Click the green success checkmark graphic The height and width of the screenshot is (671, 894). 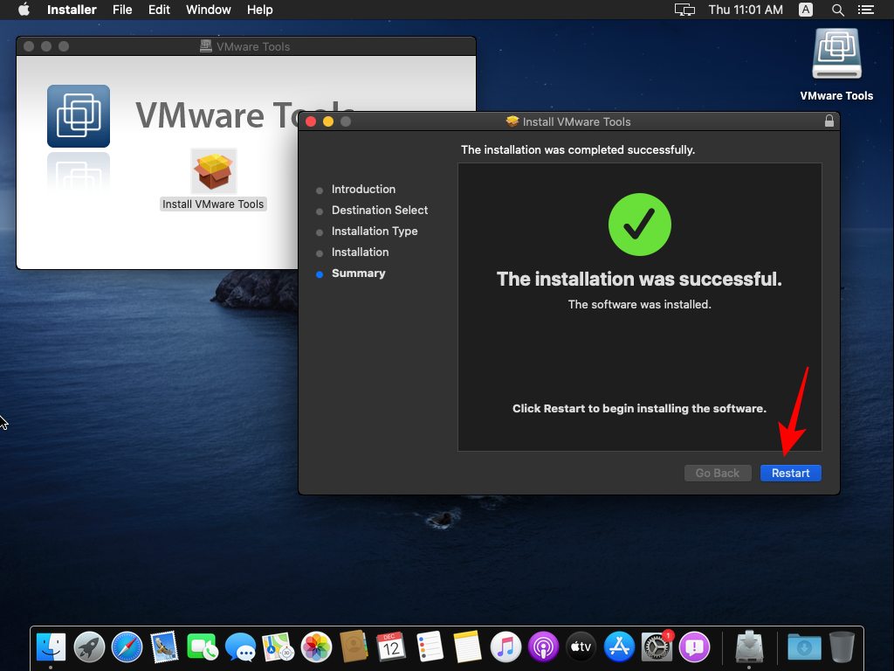coord(639,225)
